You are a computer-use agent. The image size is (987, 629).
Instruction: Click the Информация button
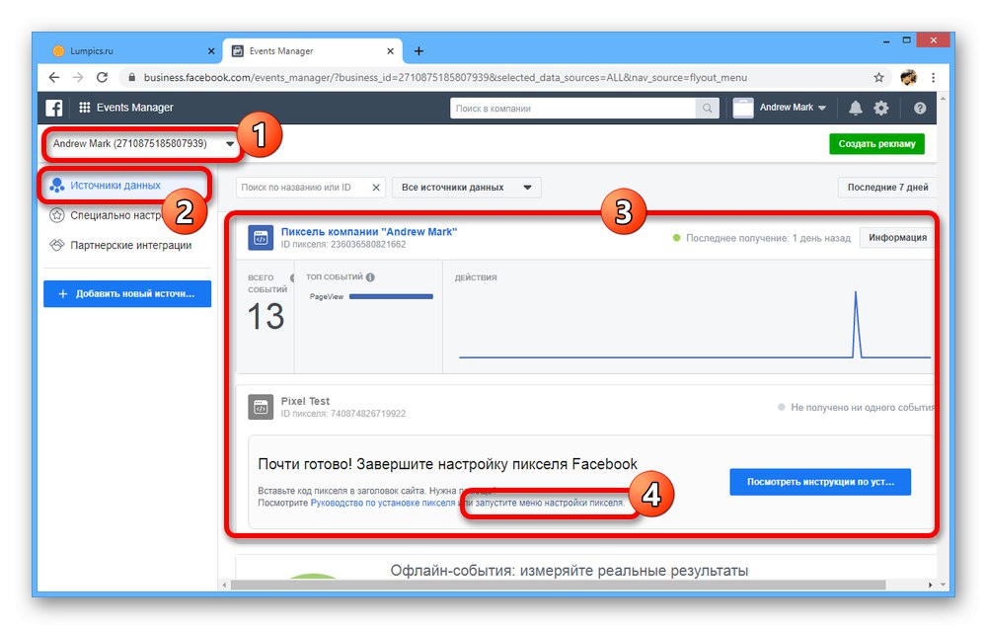(x=897, y=238)
